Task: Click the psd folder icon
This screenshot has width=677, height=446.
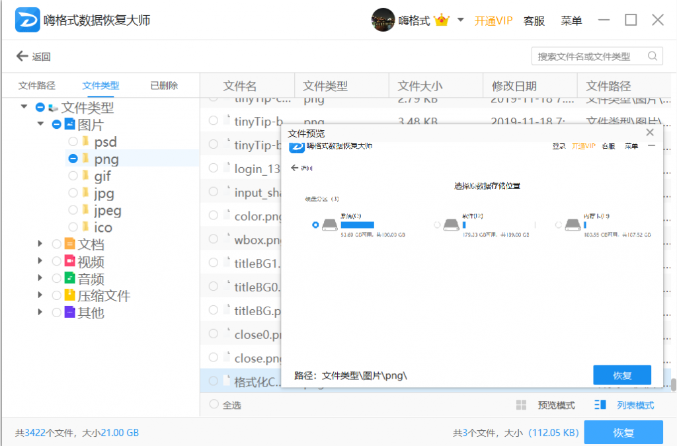Action: click(x=85, y=141)
